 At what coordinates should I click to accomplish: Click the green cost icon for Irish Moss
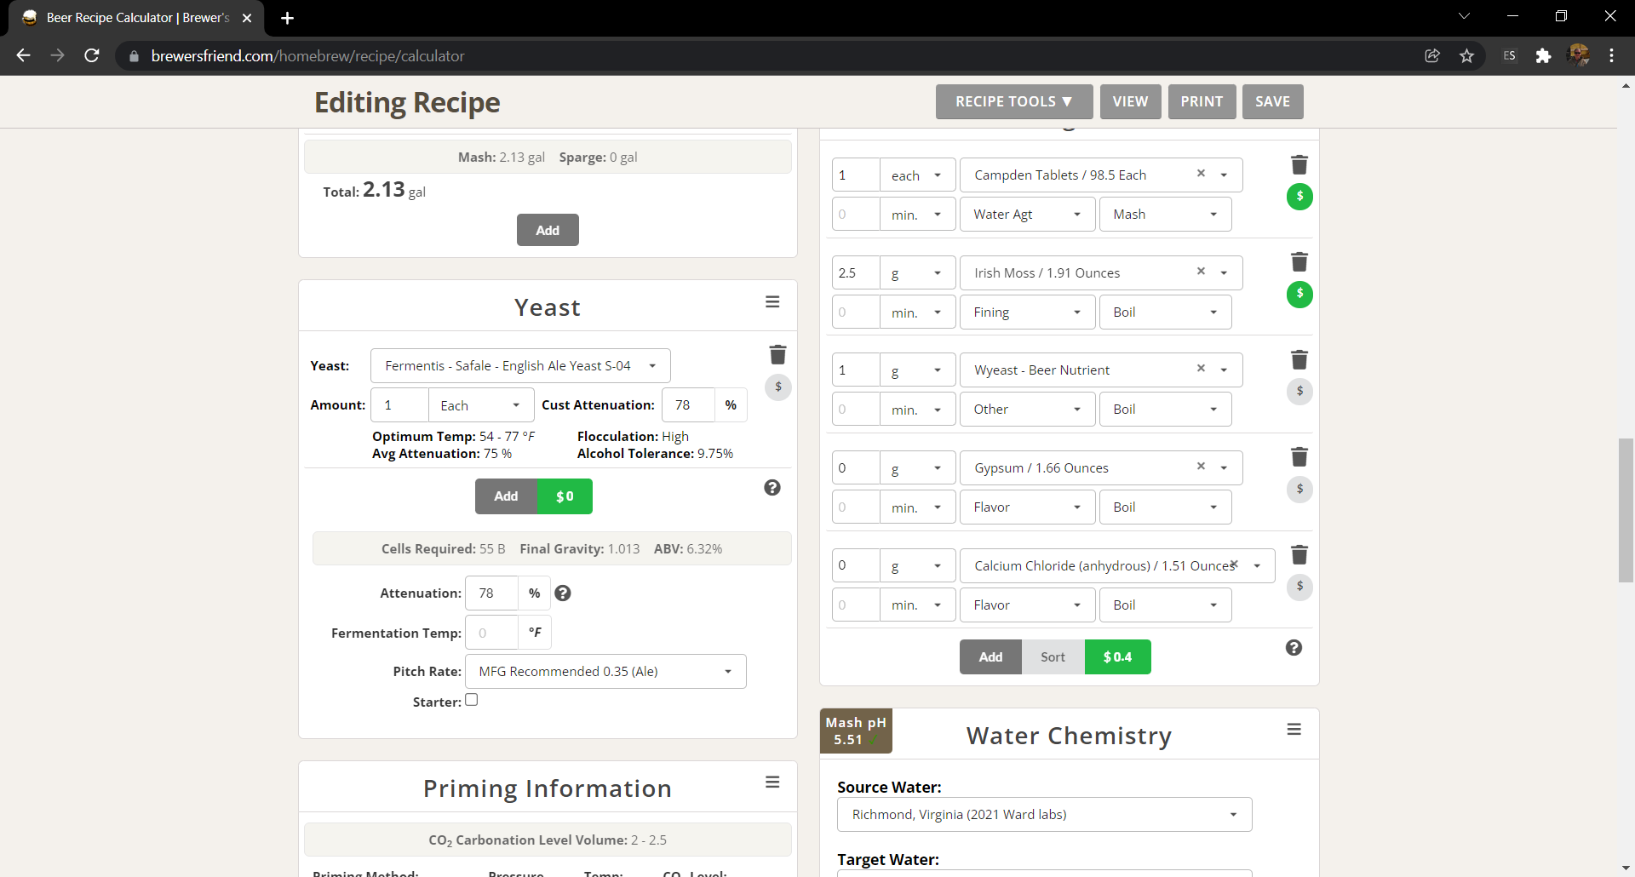(1299, 294)
